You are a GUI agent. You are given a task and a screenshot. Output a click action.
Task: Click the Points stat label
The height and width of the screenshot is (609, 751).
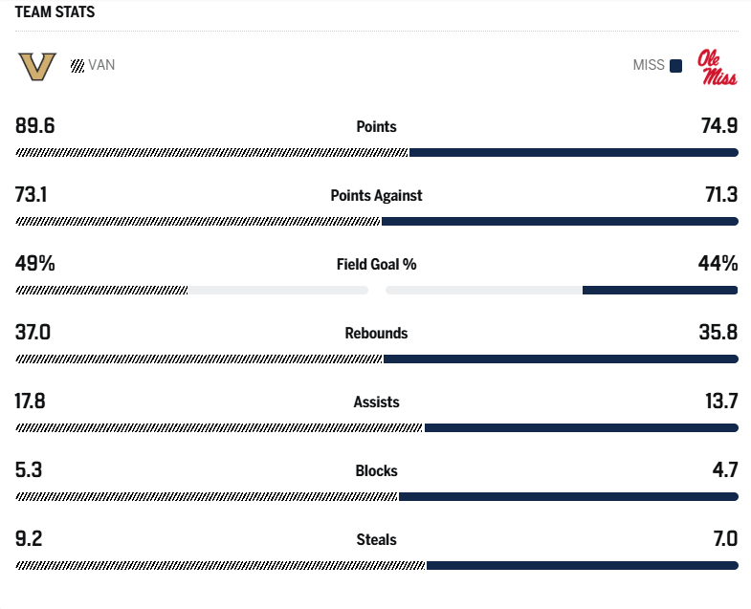(376, 126)
